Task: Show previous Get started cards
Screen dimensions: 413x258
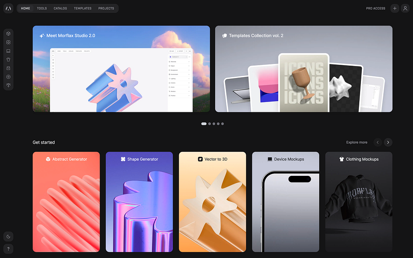Action: pos(377,142)
